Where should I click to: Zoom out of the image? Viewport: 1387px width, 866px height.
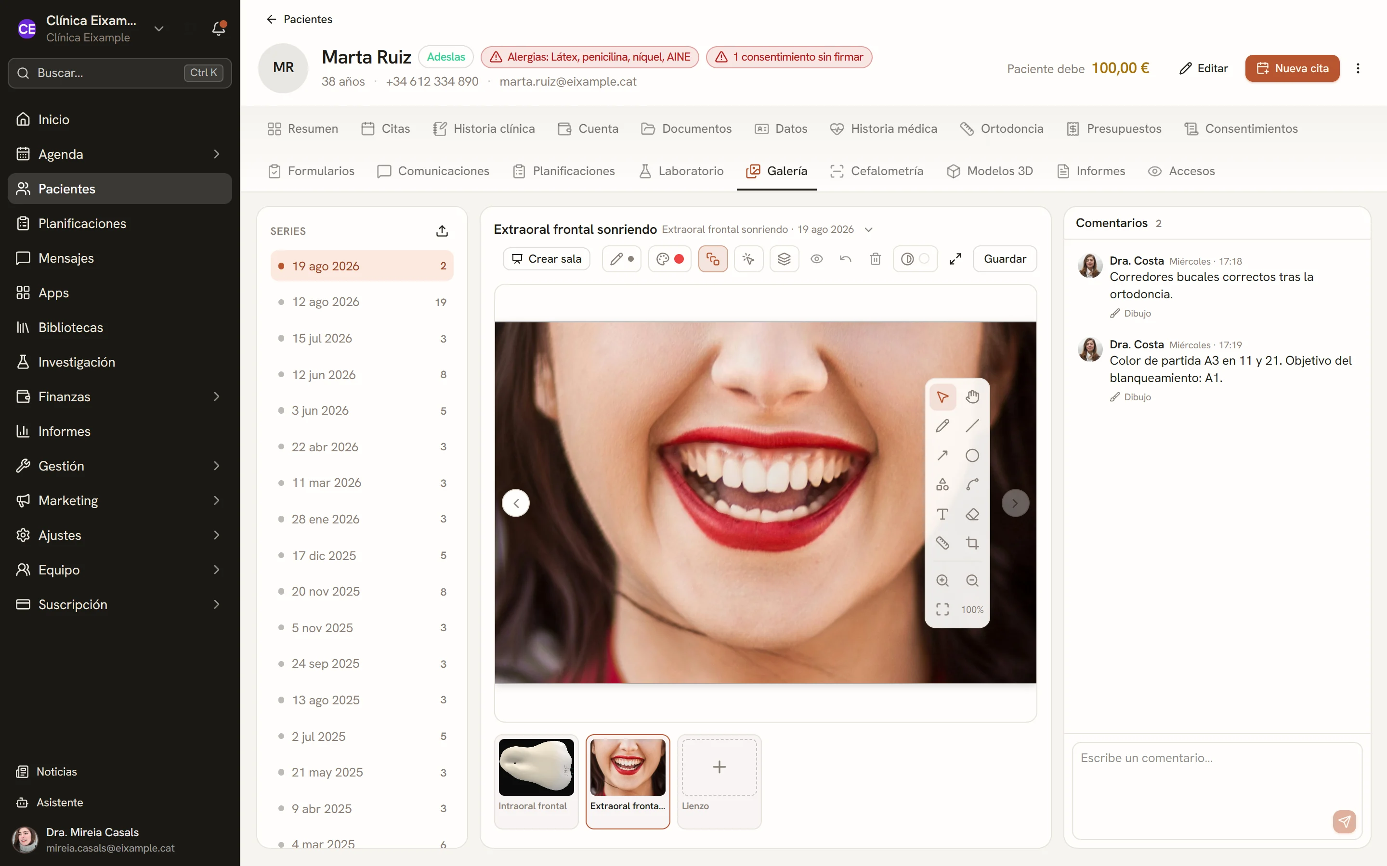click(972, 581)
